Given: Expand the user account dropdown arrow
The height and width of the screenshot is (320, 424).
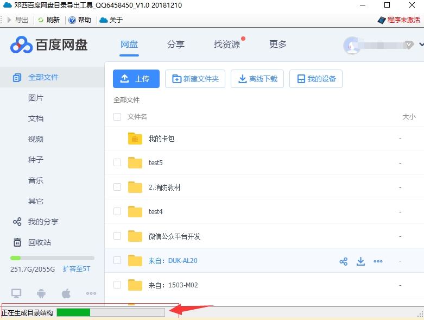Looking at the screenshot, I should pos(421,44).
